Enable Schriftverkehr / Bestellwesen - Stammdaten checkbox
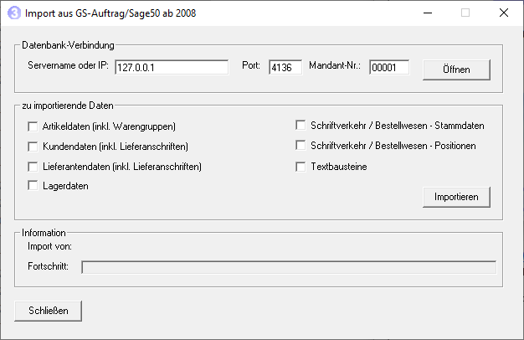524x340 pixels. click(301, 126)
